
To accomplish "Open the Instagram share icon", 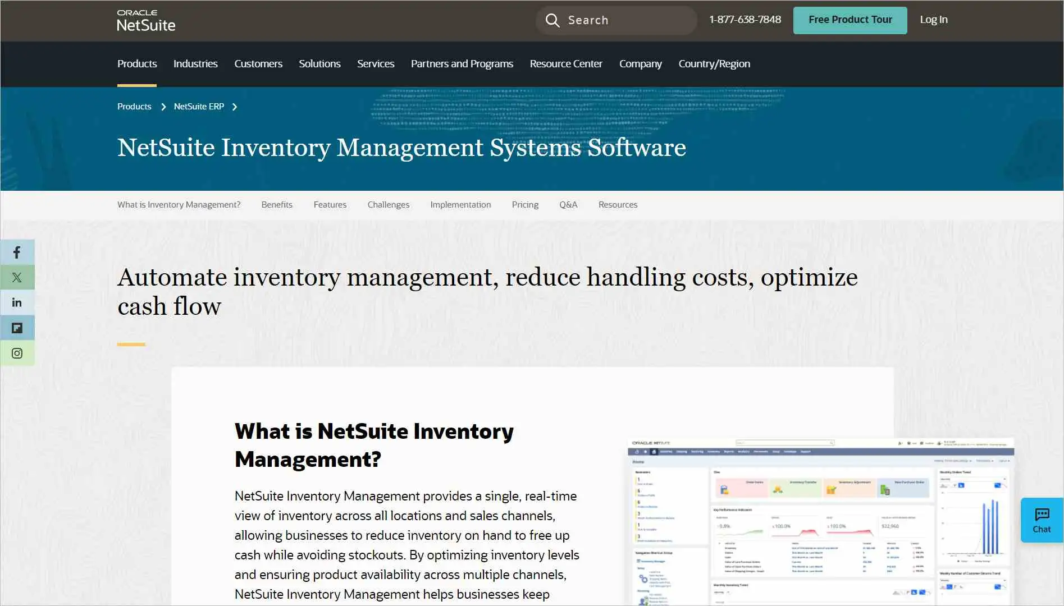I will click(17, 353).
